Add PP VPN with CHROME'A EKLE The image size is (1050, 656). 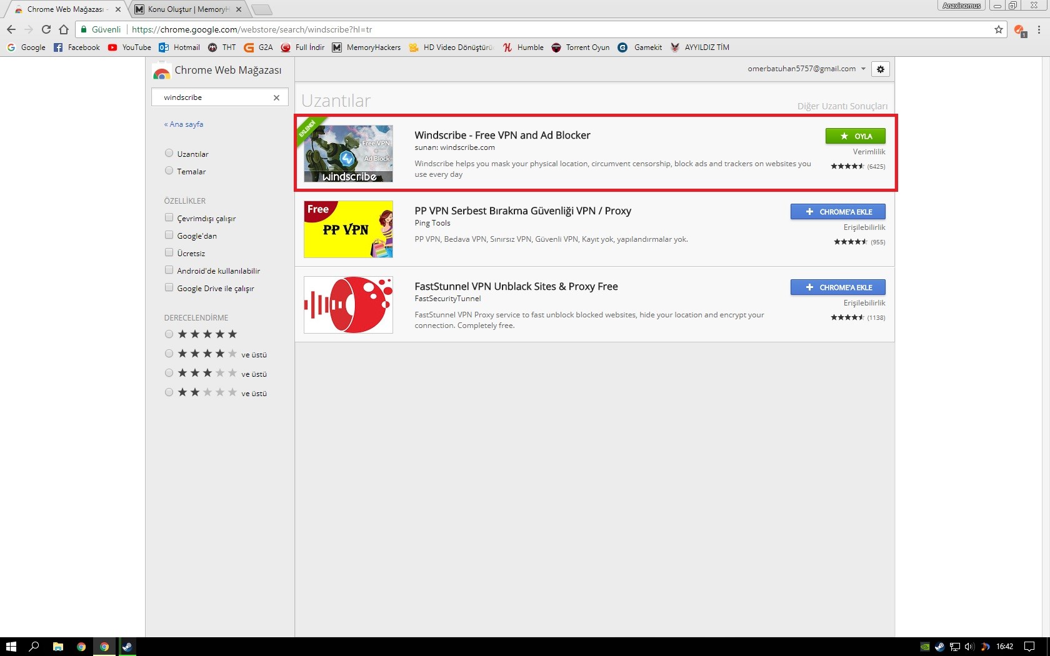pyautogui.click(x=837, y=212)
